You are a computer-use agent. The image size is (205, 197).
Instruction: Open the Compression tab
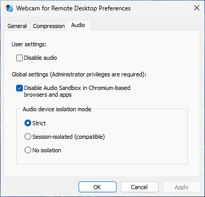click(49, 26)
